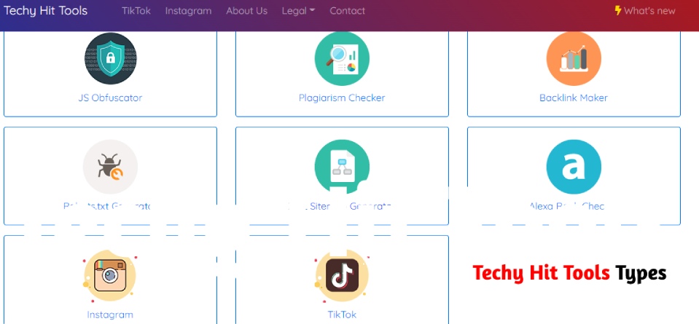Screen dimensions: 699x324
Task: Click the Instagram label below the camera icon
Action: [110, 315]
